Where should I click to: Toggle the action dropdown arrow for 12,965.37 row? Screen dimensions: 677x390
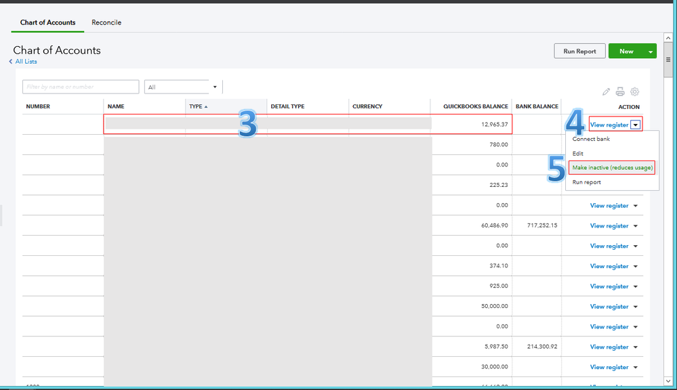[636, 125]
